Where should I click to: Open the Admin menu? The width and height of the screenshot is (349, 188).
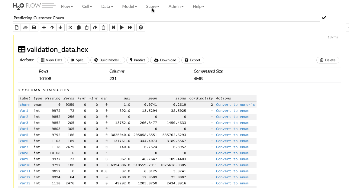tap(176, 6)
